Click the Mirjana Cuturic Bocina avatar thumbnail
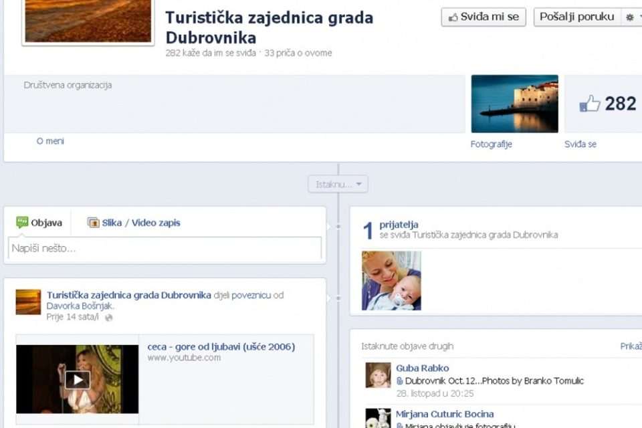The image size is (642, 428). (x=378, y=418)
